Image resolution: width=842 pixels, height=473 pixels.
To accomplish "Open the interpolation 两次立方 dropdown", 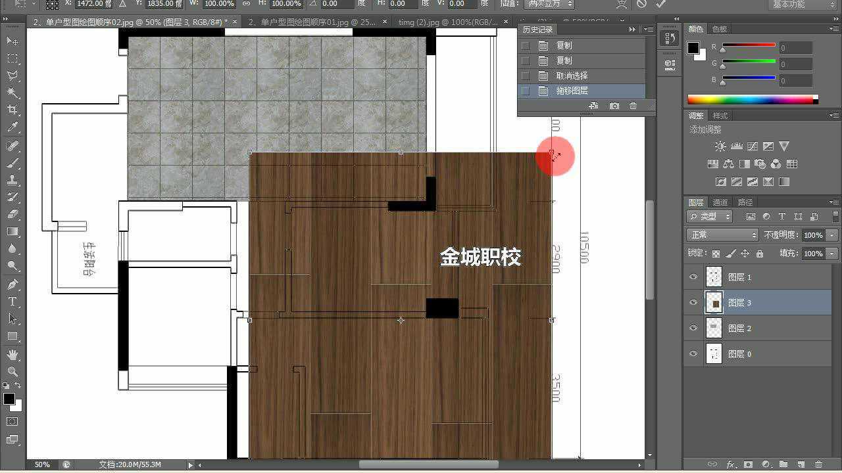I will click(549, 4).
